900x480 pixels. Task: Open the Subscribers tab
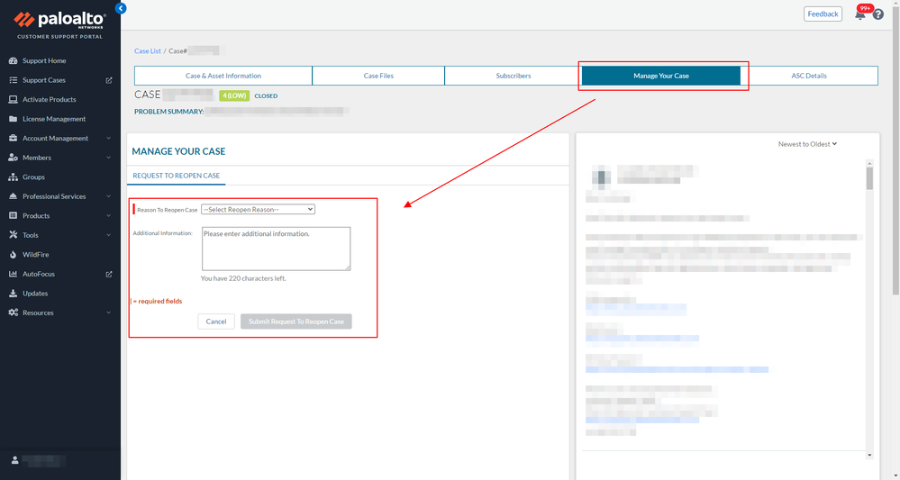pyautogui.click(x=514, y=76)
